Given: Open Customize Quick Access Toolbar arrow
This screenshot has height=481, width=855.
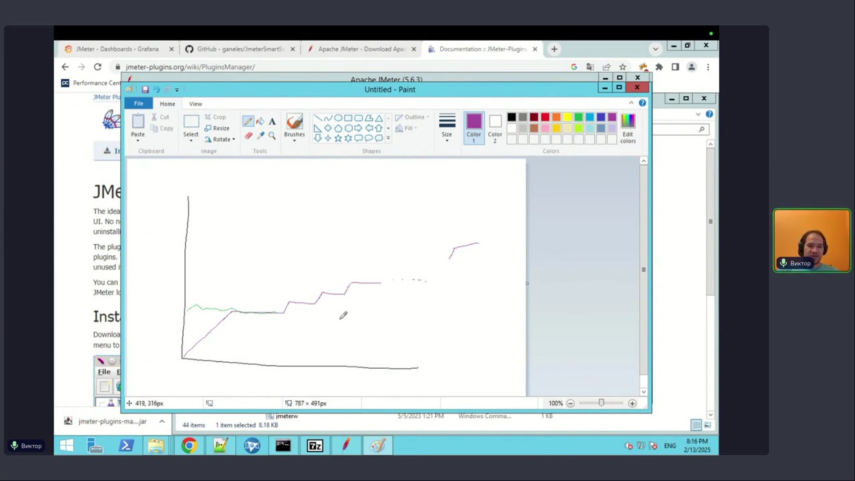Looking at the screenshot, I should [x=176, y=90].
